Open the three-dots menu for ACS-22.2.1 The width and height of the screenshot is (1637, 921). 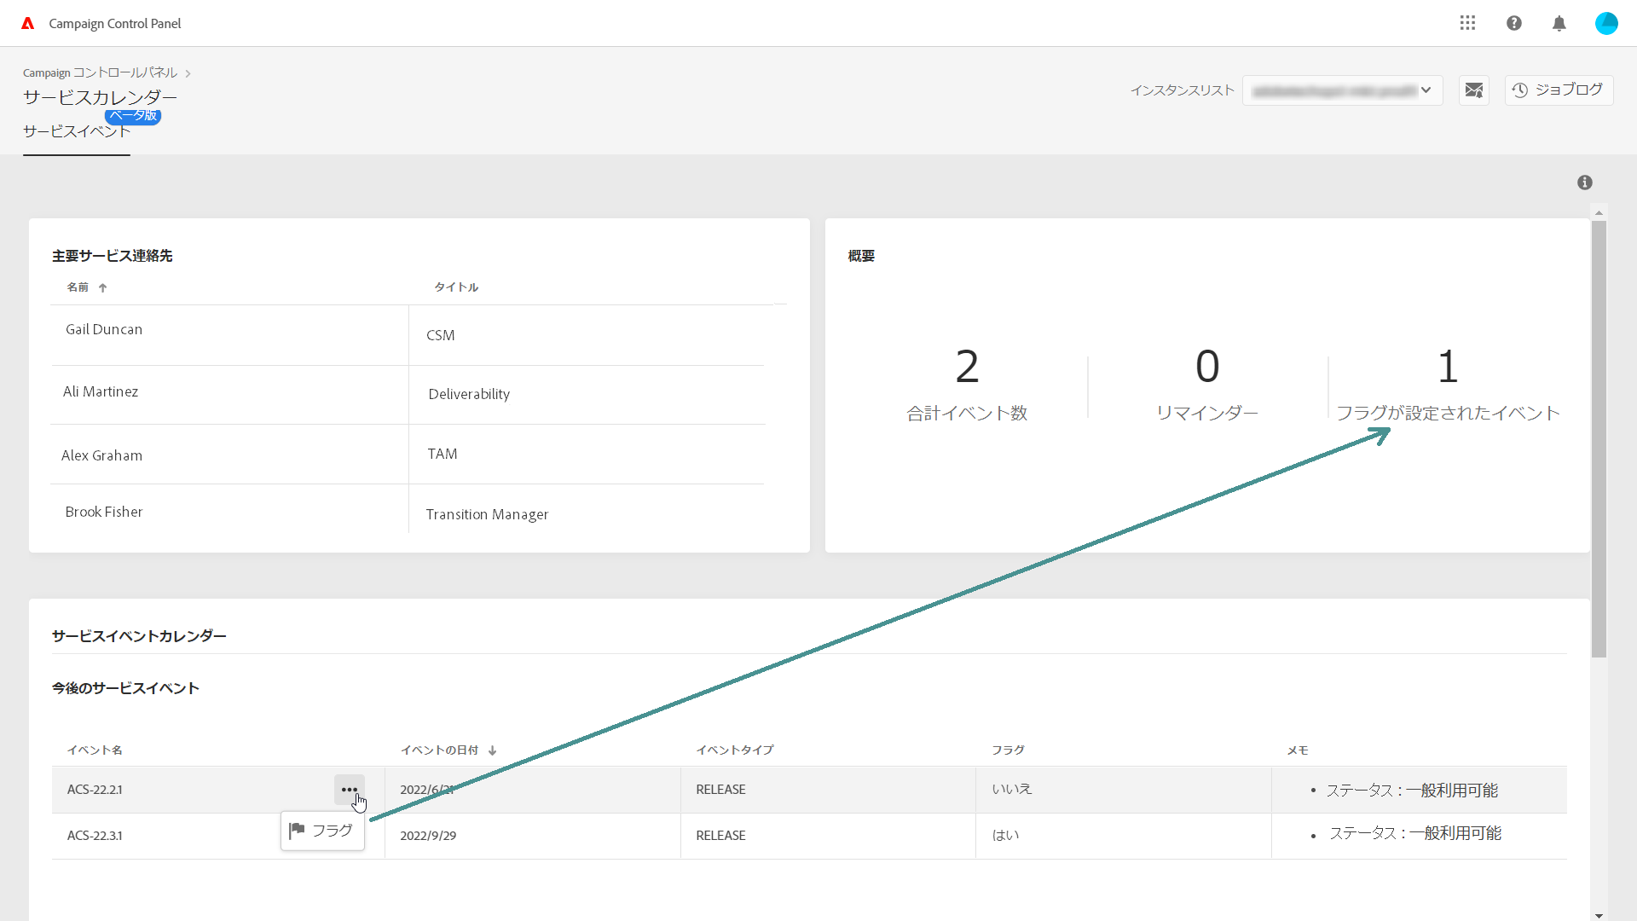tap(349, 790)
